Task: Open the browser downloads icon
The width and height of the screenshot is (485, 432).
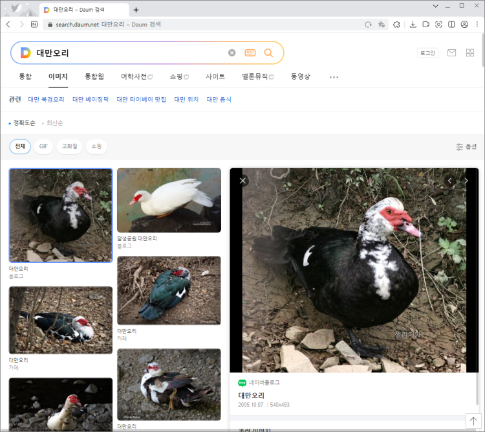Action: (x=413, y=25)
